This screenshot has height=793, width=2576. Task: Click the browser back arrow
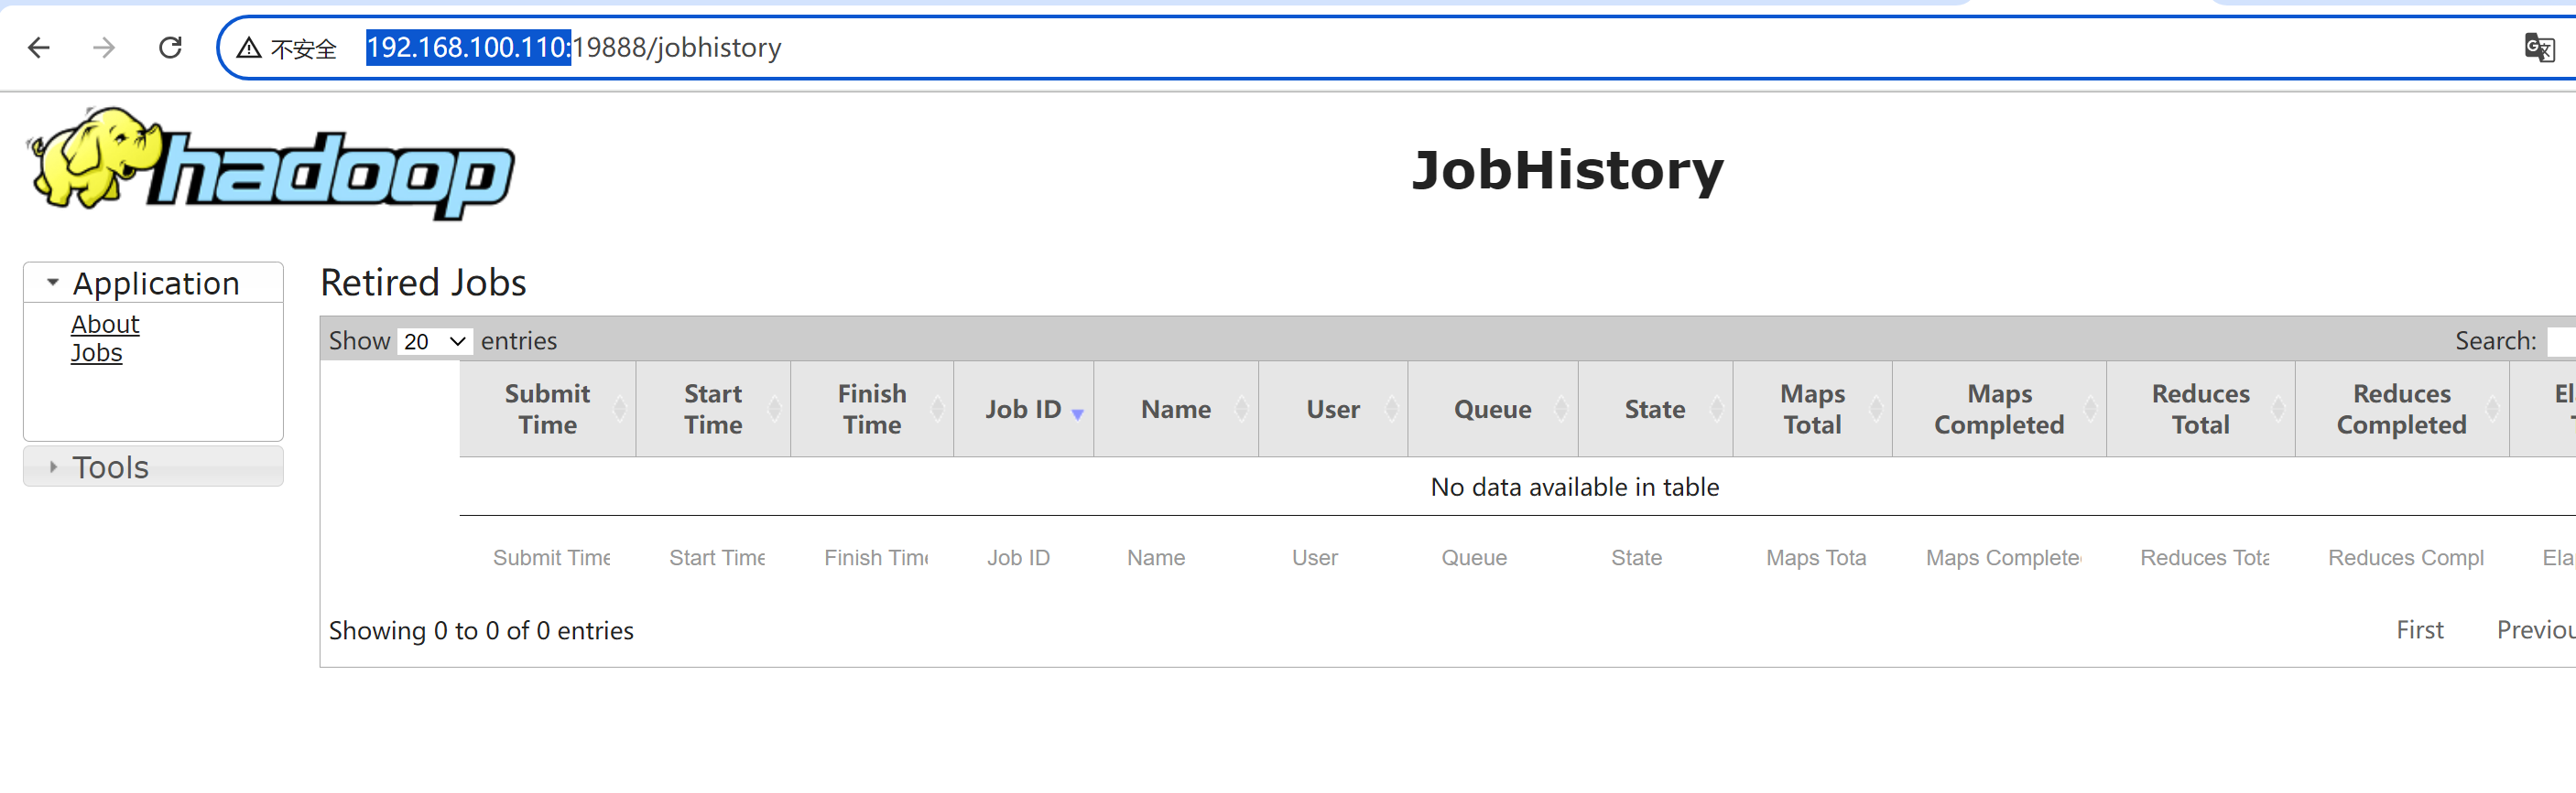pyautogui.click(x=39, y=47)
